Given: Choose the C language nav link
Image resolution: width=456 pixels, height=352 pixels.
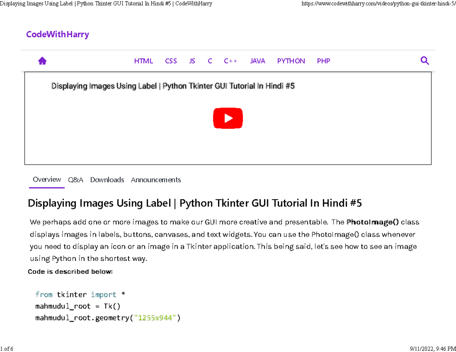Looking at the screenshot, I should (x=210, y=61).
